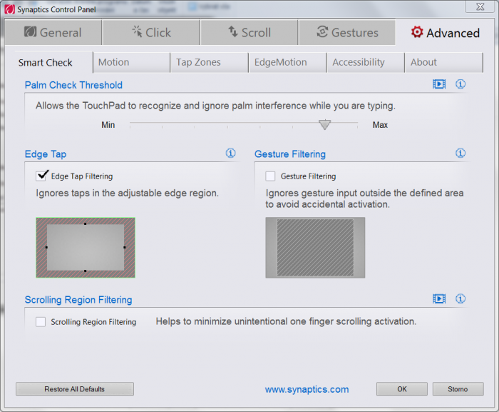Go to the Scroll tab
The width and height of the screenshot is (499, 412).
[x=249, y=33]
